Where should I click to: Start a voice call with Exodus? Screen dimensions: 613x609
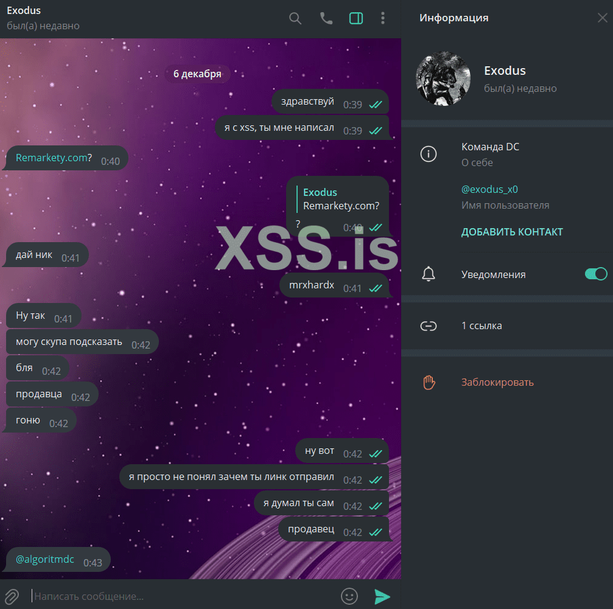tap(326, 18)
